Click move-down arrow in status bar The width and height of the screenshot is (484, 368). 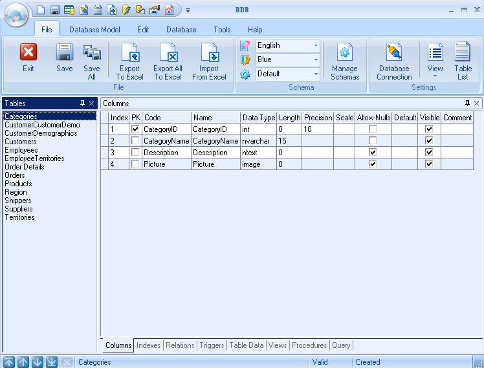pos(38,362)
